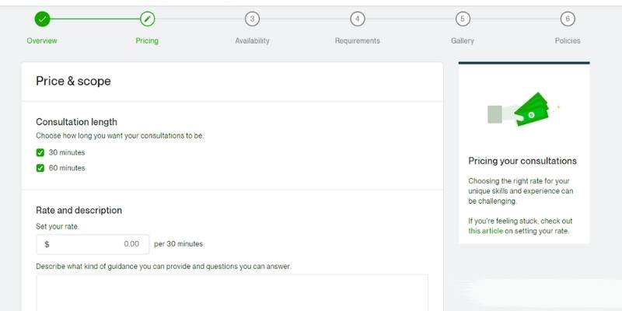Click the '30 minutes' checkbox label text
Image resolution: width=622 pixels, height=311 pixels.
pos(67,152)
